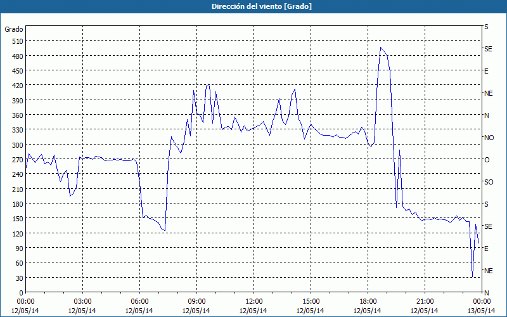Click the 'S' compass label level with 180
The width and height of the screenshot is (507, 317).
(486, 204)
